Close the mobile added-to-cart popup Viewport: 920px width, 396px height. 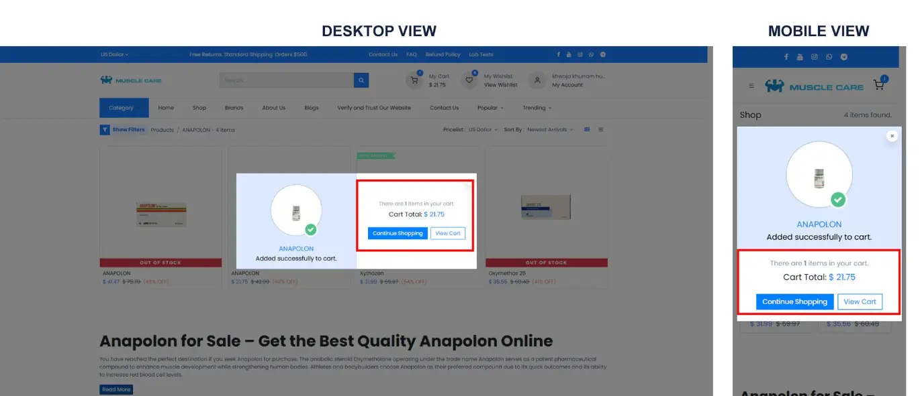coord(892,136)
